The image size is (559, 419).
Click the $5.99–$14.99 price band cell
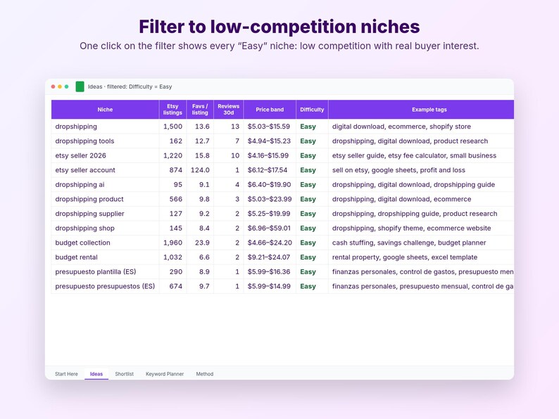click(x=270, y=286)
